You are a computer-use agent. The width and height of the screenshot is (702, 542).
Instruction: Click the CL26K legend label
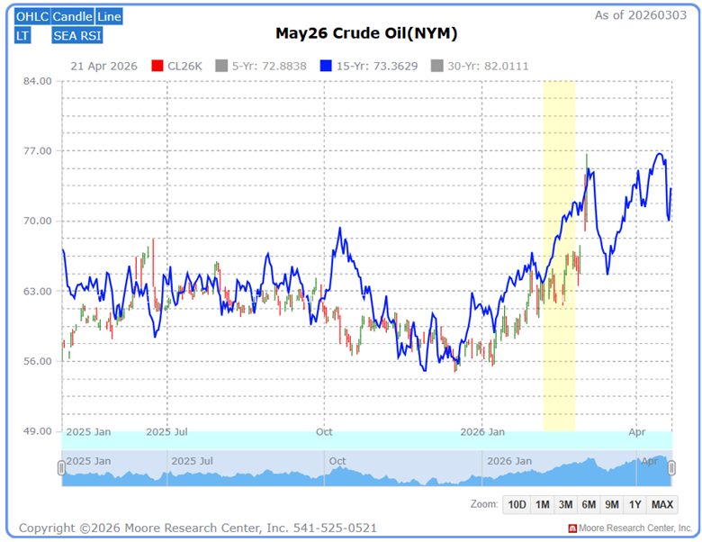pyautogui.click(x=184, y=67)
